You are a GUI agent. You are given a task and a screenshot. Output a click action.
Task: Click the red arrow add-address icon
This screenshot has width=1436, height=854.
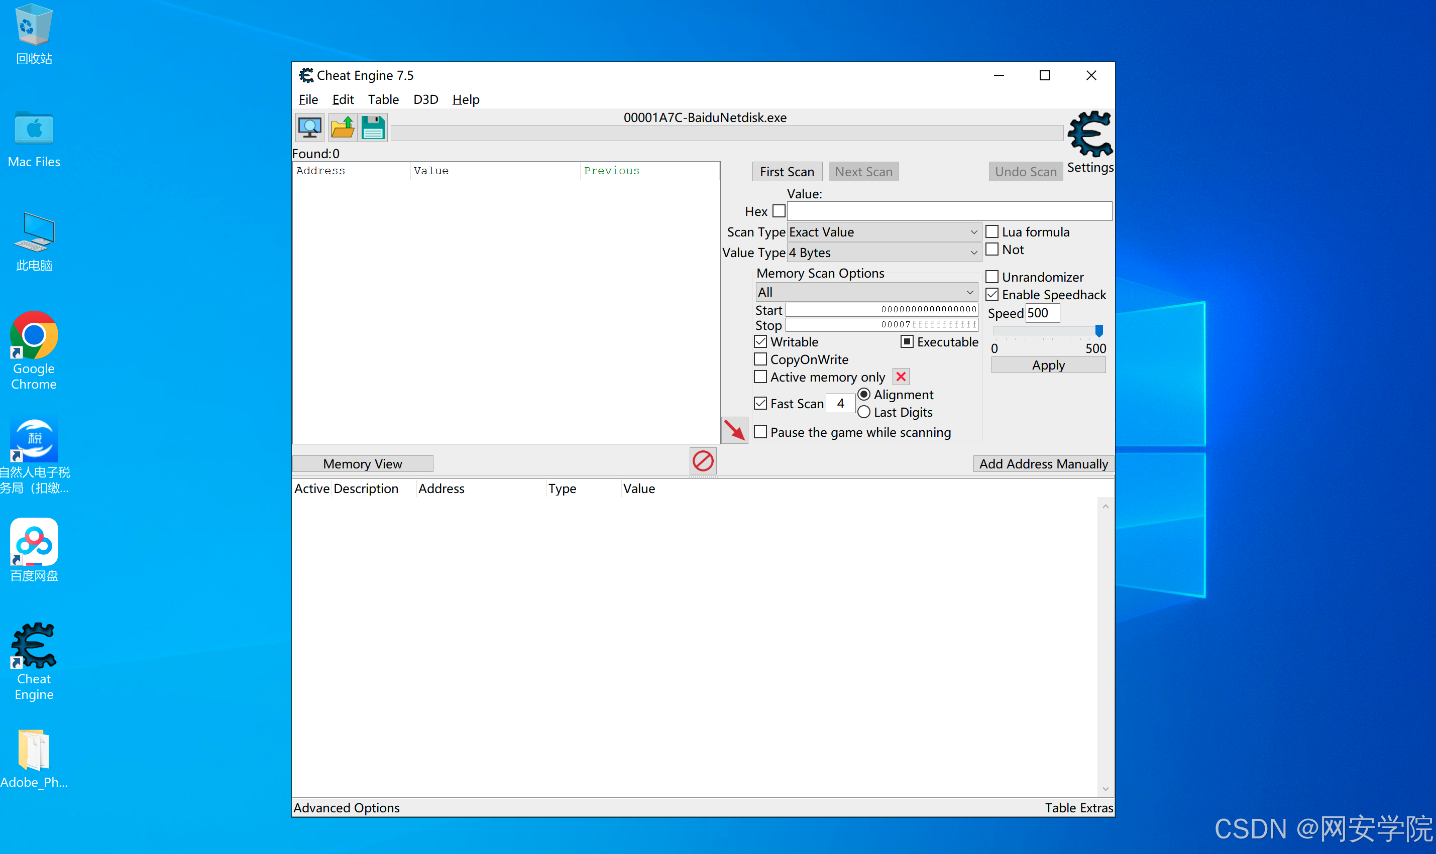click(734, 430)
